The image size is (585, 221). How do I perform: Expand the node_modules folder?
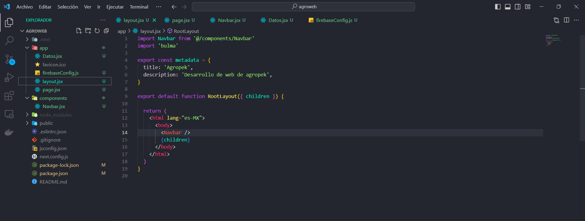tap(27, 115)
